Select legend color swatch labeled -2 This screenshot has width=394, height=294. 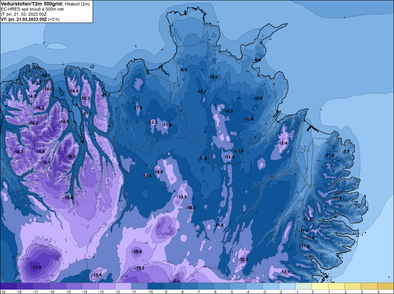287,286
